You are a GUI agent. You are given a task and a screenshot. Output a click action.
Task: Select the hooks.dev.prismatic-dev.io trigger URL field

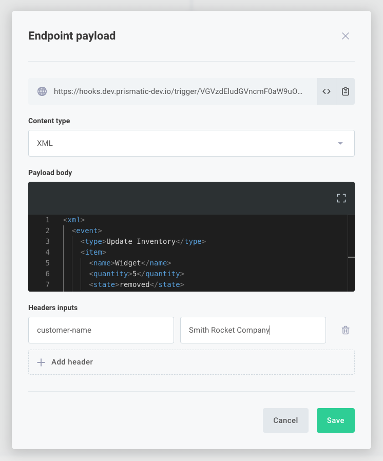(180, 91)
